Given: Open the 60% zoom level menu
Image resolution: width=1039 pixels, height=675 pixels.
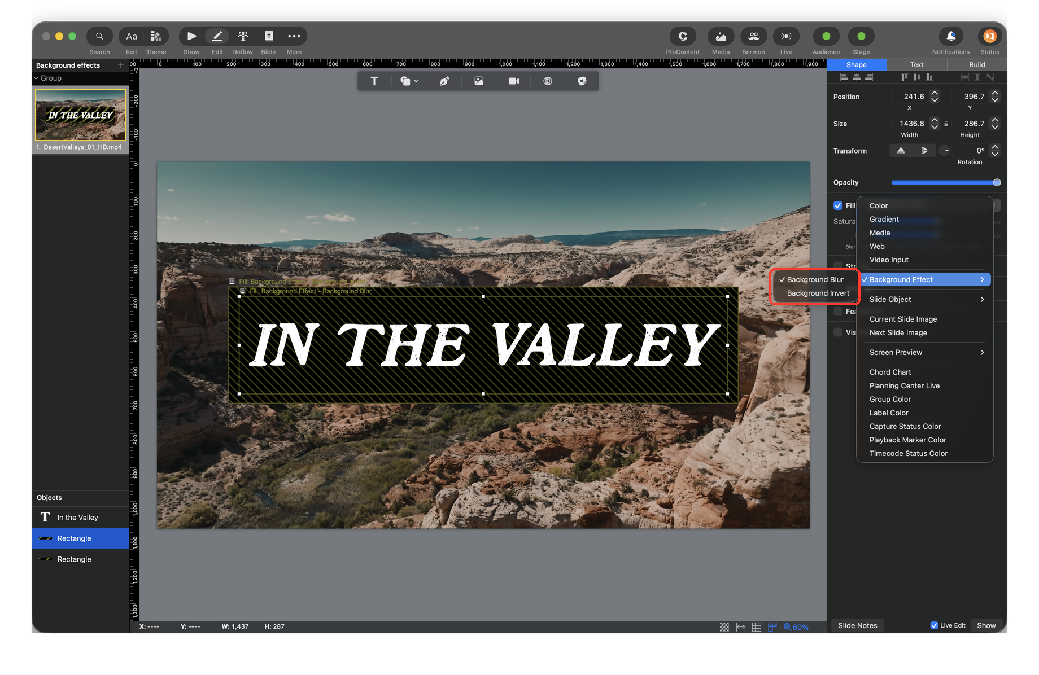Looking at the screenshot, I should pyautogui.click(x=796, y=627).
